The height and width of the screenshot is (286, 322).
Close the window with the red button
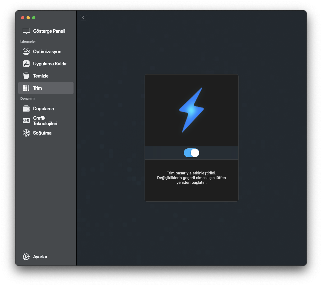click(23, 18)
